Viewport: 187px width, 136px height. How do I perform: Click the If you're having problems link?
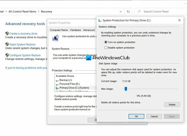[x=26, y=68]
